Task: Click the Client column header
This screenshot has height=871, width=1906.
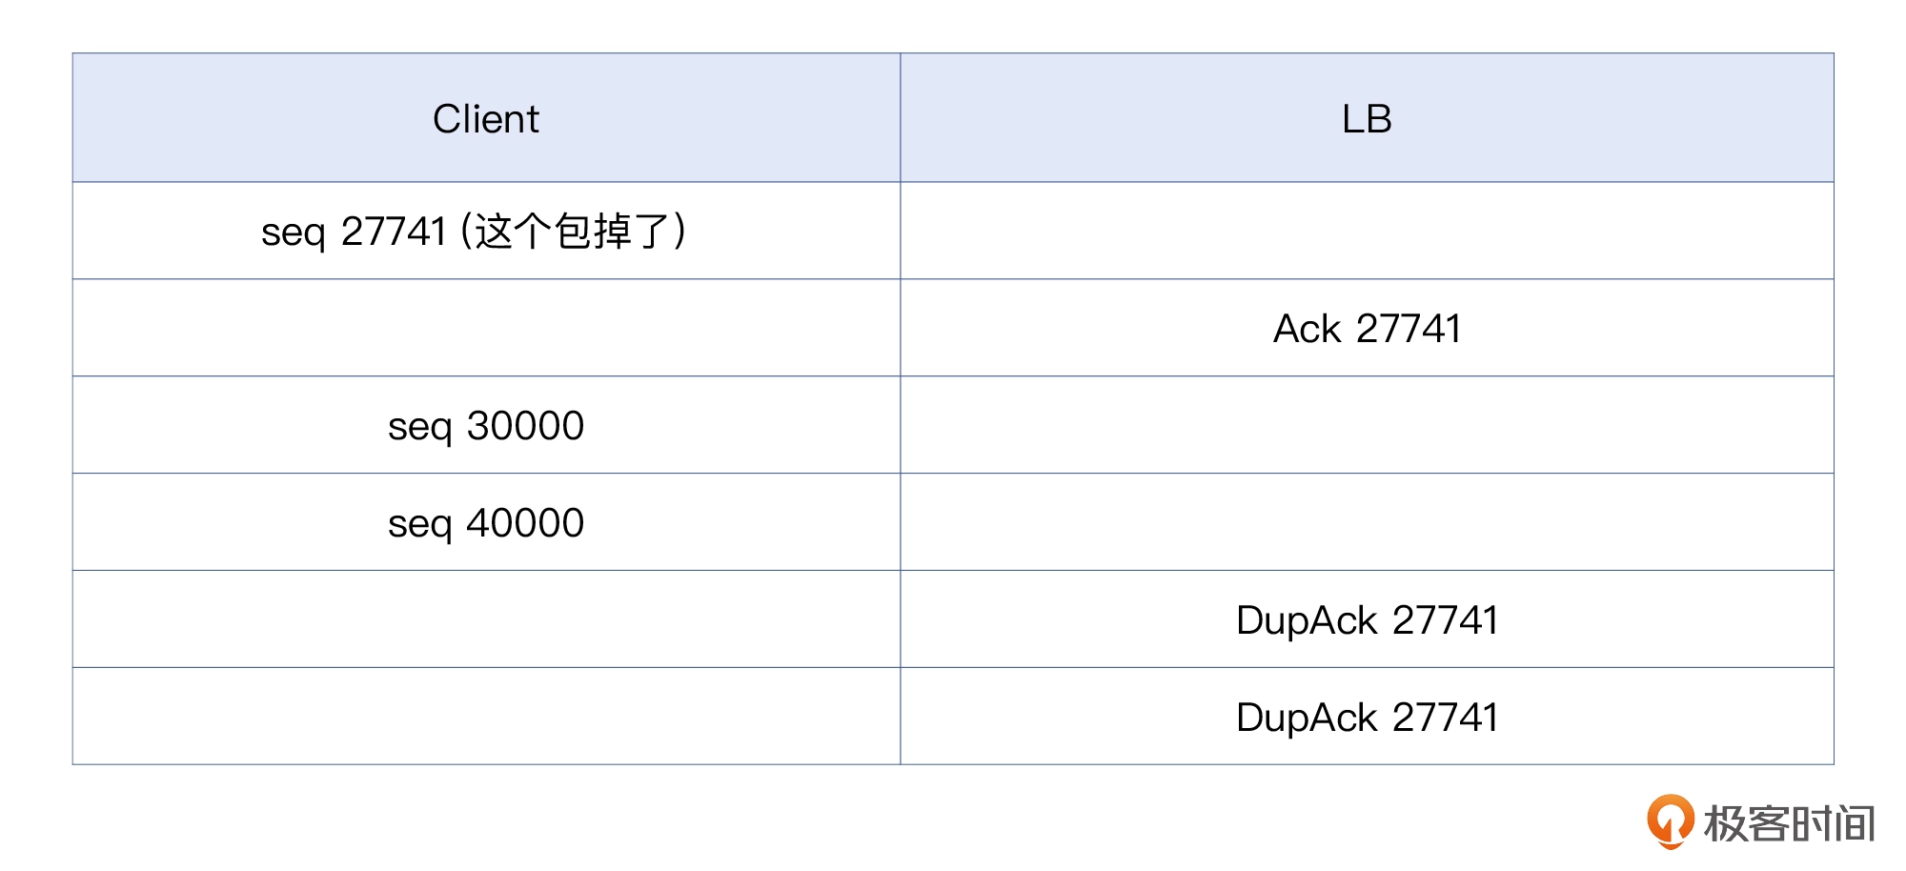Action: click(486, 118)
